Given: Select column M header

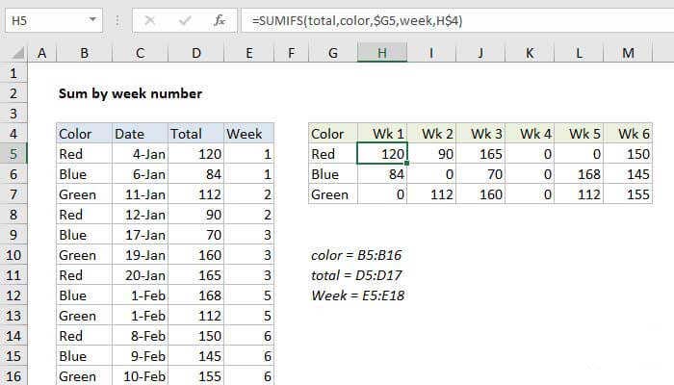Looking at the screenshot, I should point(628,54).
